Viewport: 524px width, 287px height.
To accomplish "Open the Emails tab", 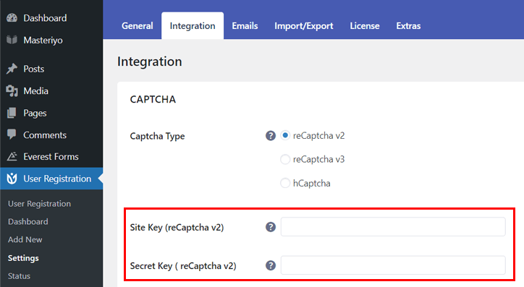I will click(x=245, y=26).
